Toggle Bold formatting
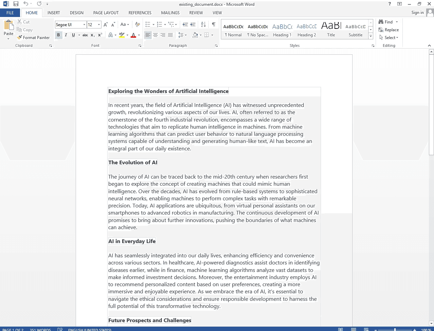The width and height of the screenshot is (434, 331). 58,35
